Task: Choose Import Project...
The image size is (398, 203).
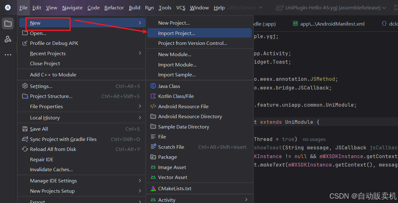Action: point(199,33)
